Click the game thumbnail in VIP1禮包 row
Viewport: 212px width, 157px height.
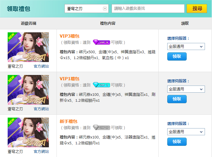coord(28,90)
